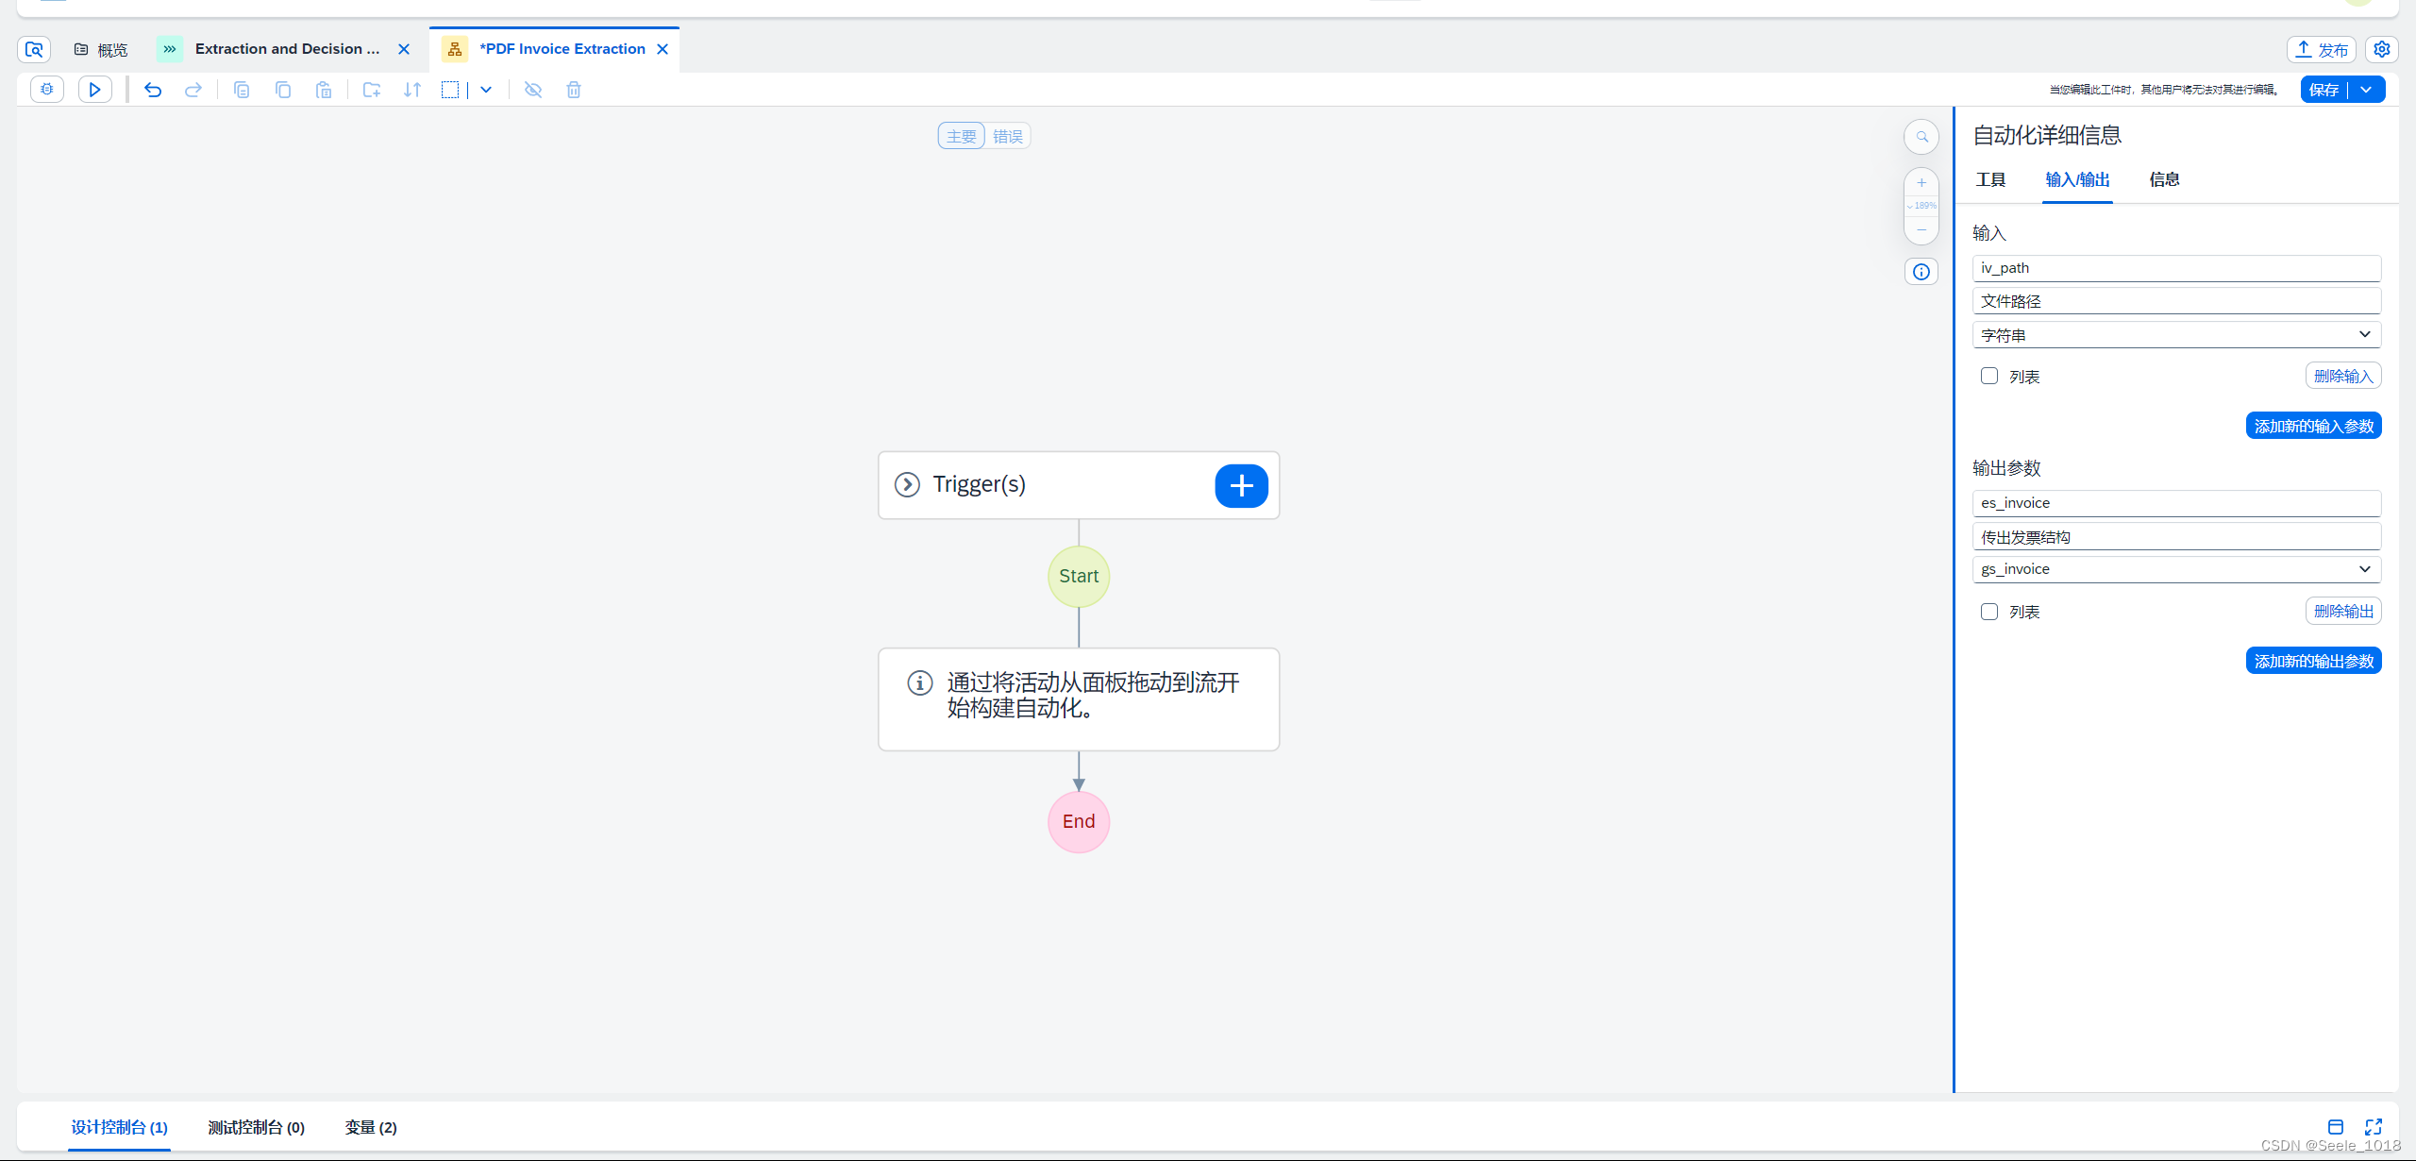Viewport: 2416px width, 1161px height.
Task: Select the 错误 error flow toggle
Action: tap(1008, 136)
